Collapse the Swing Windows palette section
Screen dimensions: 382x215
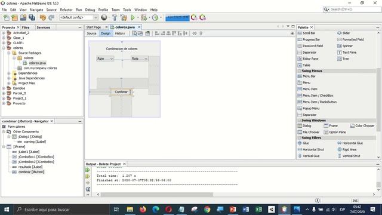300,121
